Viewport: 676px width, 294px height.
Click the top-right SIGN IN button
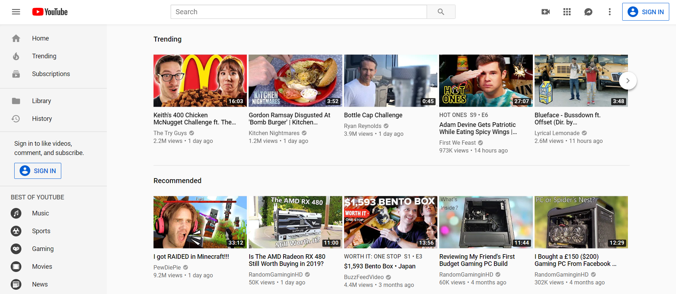645,12
